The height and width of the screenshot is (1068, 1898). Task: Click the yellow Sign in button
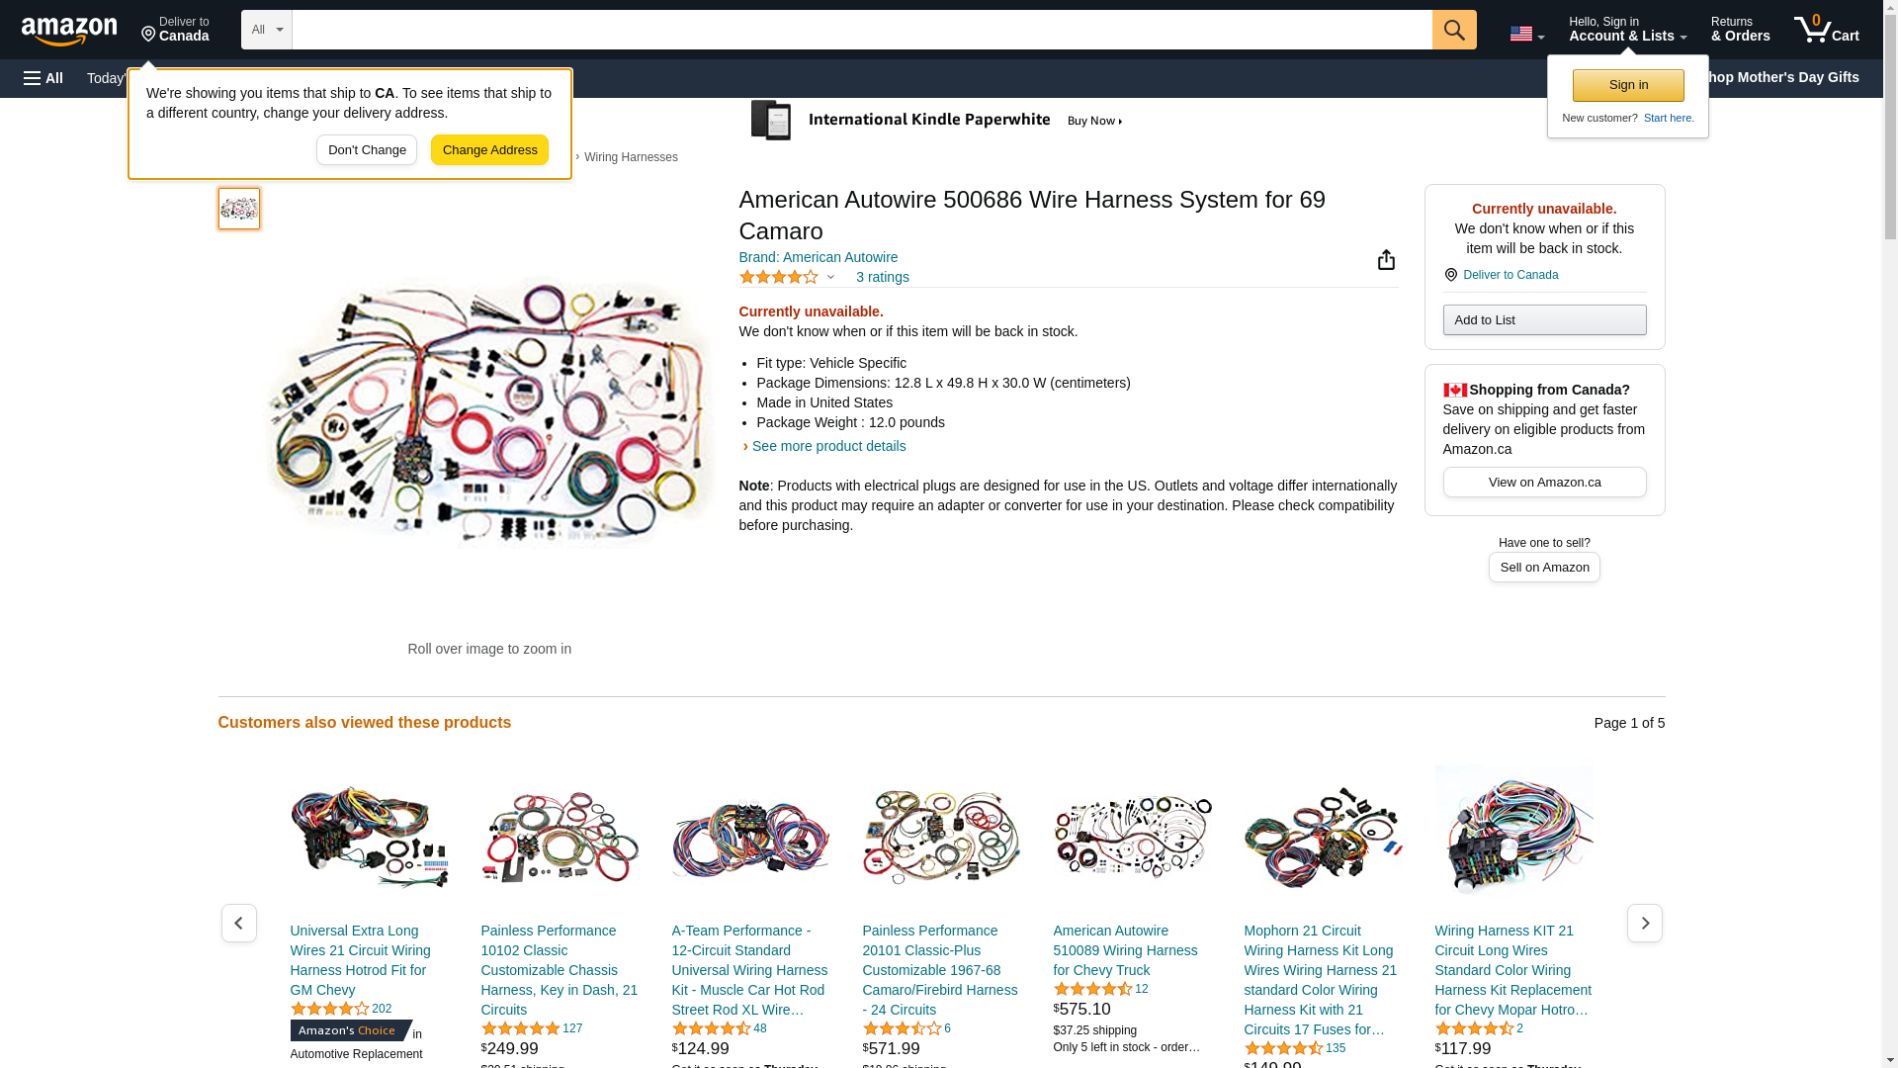point(1628,85)
